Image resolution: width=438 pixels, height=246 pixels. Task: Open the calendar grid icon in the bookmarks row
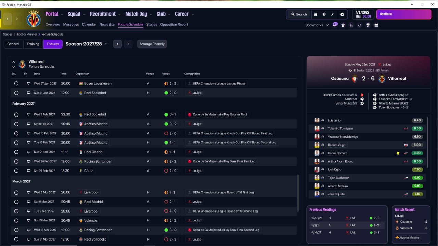pyautogui.click(x=376, y=25)
